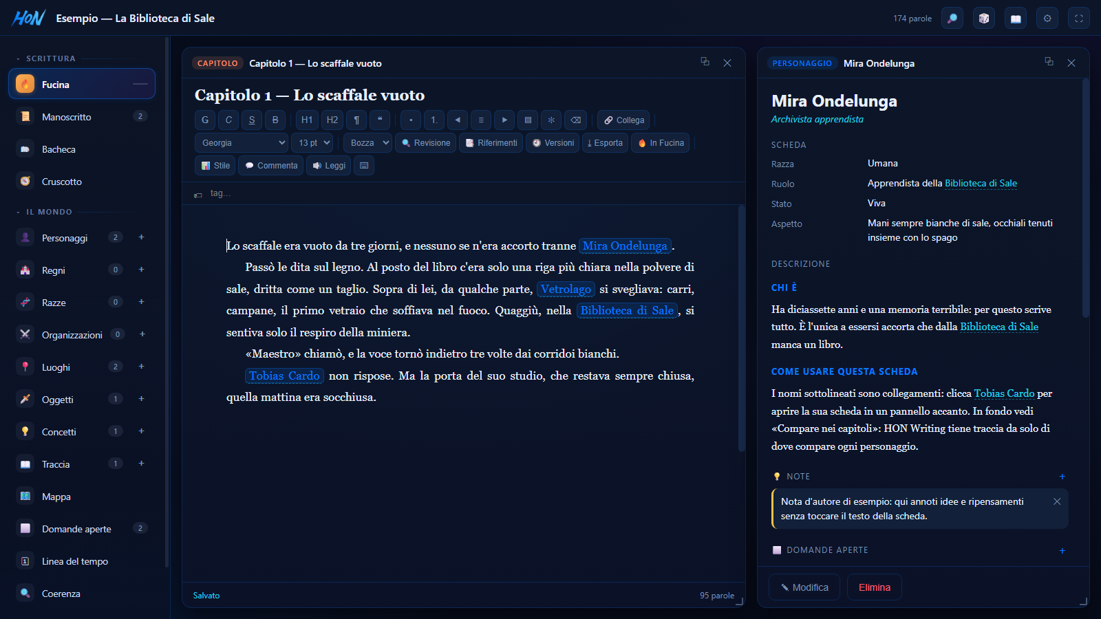Apply quote block formatting
This screenshot has width=1101, height=619.
(380, 120)
